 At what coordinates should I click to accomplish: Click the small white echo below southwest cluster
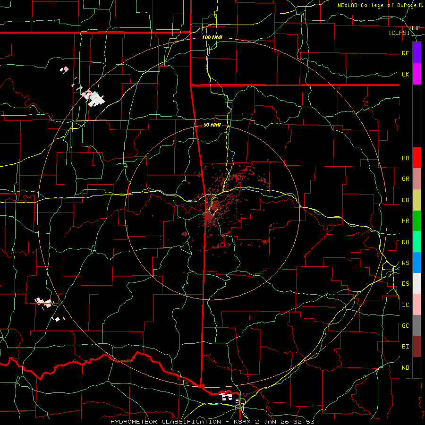[56, 319]
